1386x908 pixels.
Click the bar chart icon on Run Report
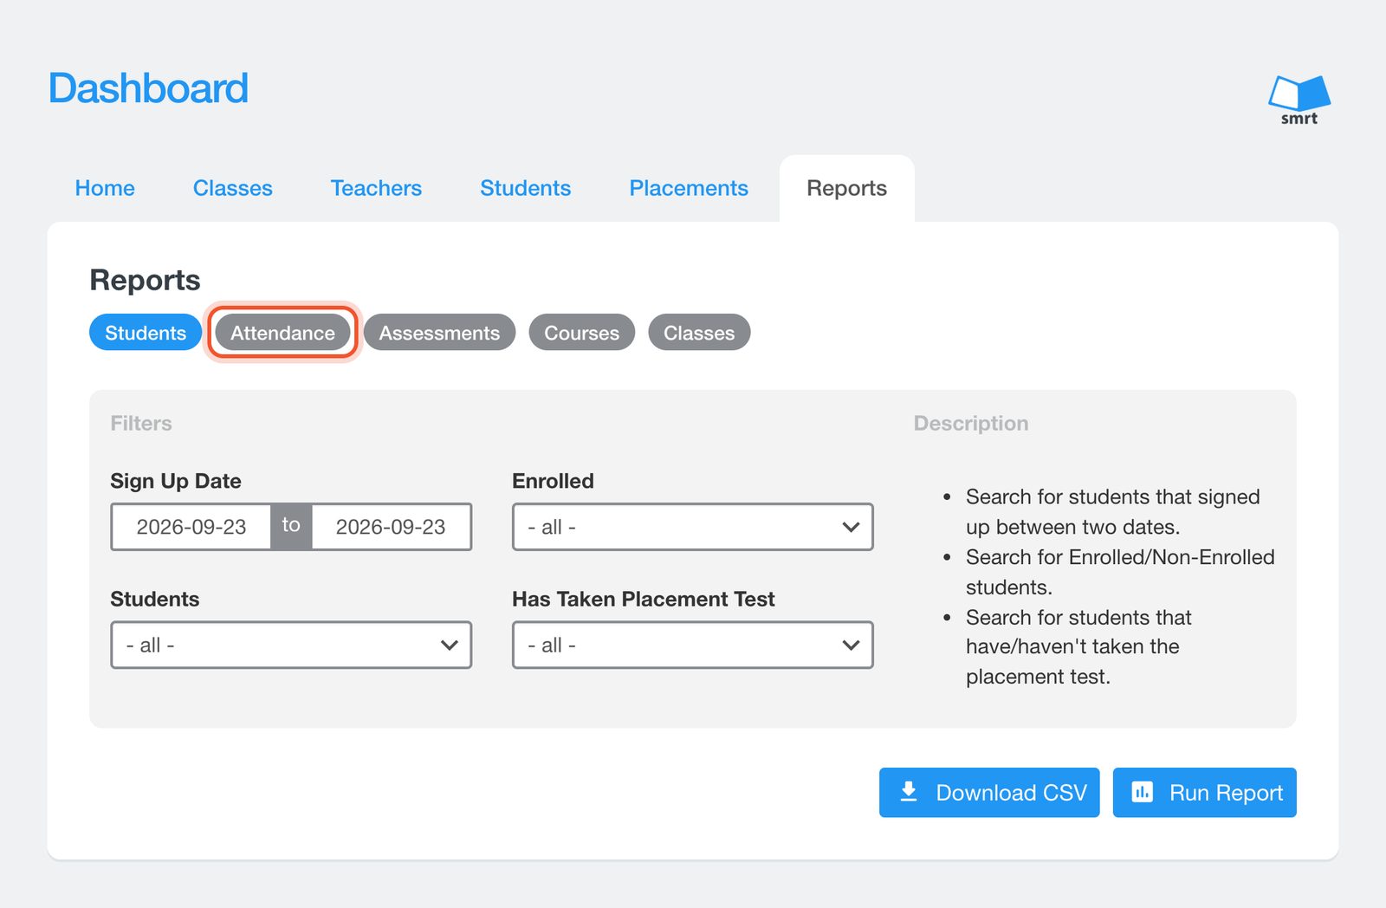pos(1142,792)
